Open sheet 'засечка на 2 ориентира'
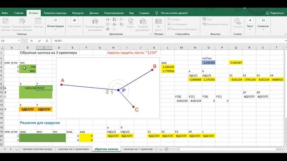The image size is (287, 161). coord(74,149)
